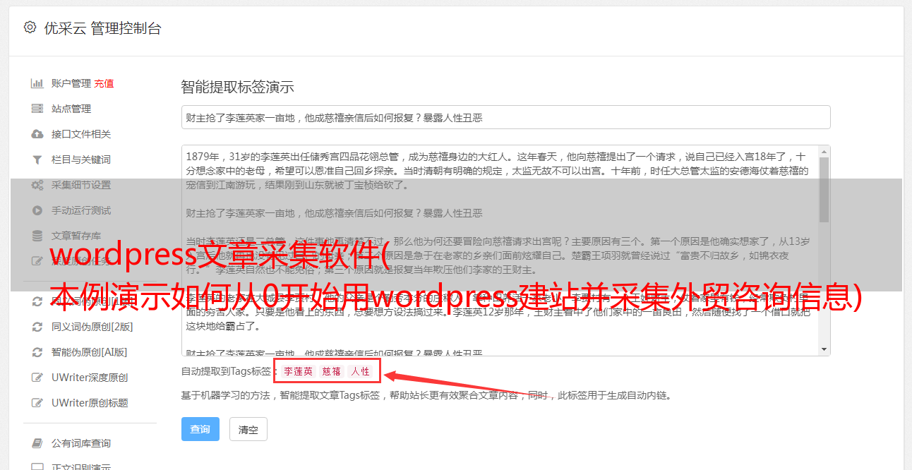Screen dimensions: 912x470
Task: Click inside the article body text area
Action: (x=500, y=251)
